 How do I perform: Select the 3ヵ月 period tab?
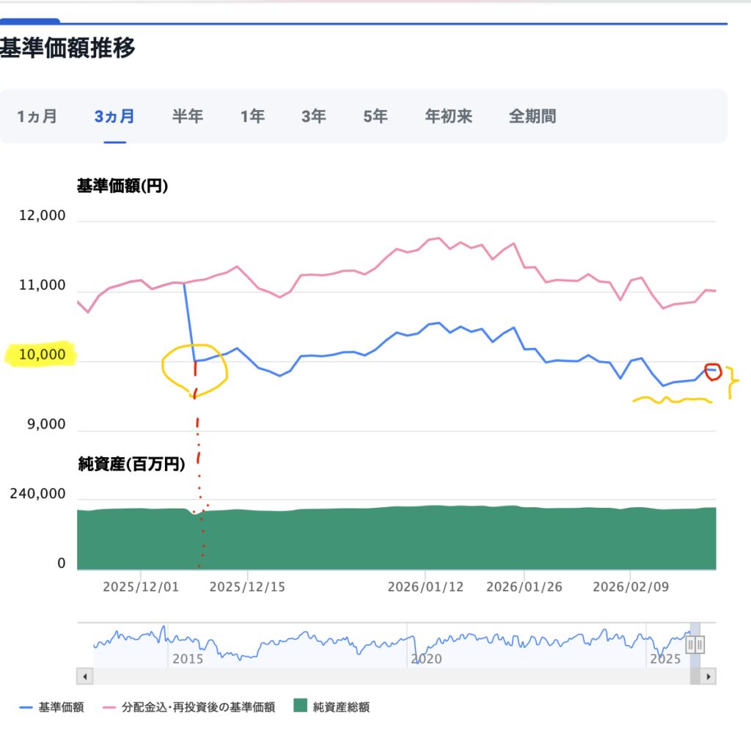[114, 116]
